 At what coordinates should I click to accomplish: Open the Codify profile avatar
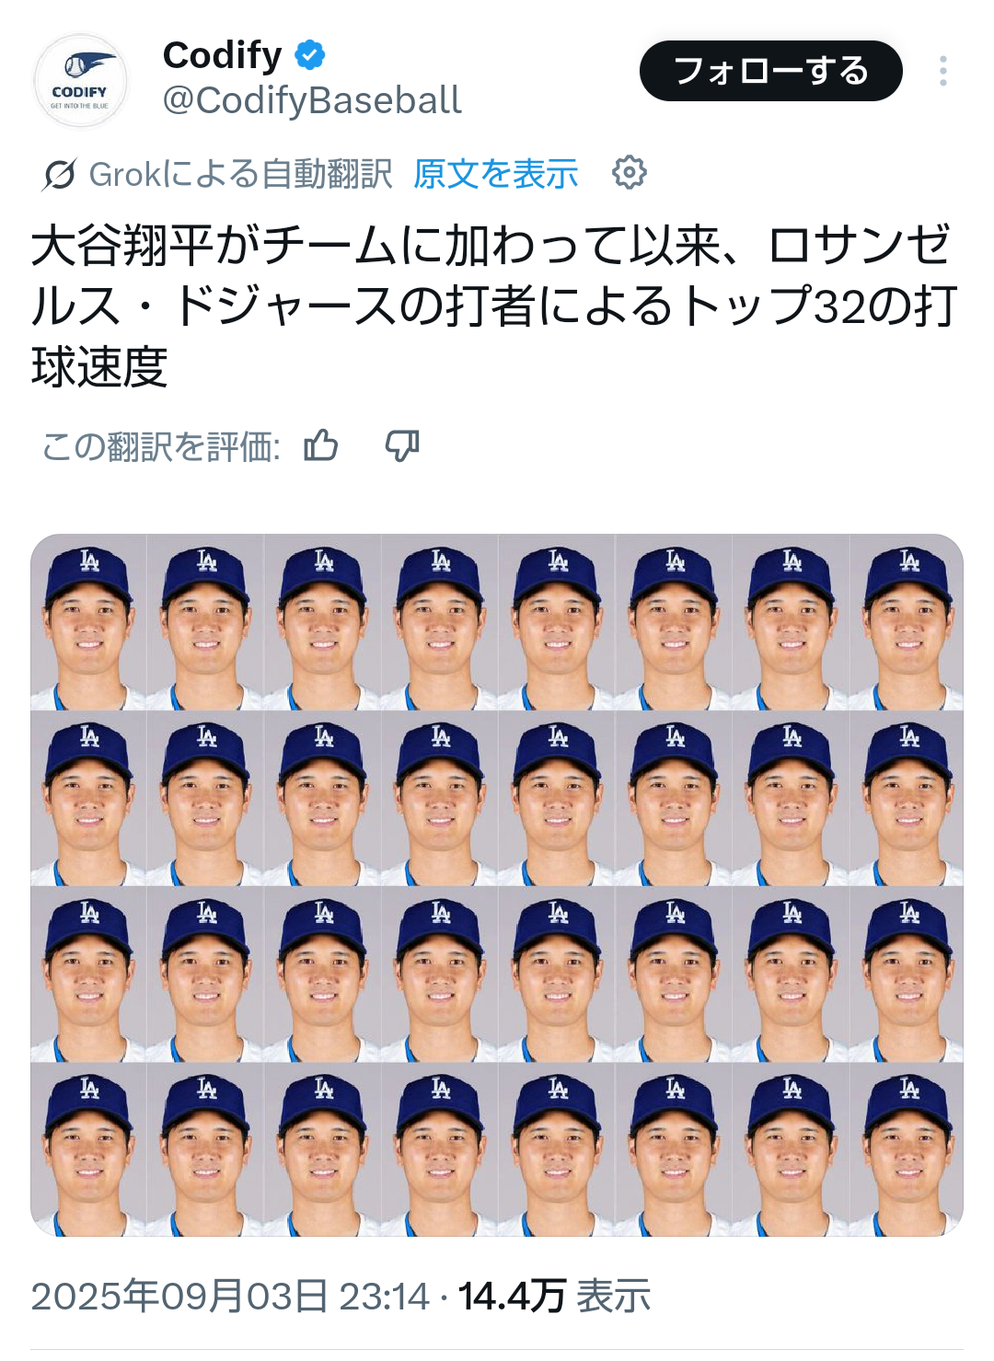[80, 81]
